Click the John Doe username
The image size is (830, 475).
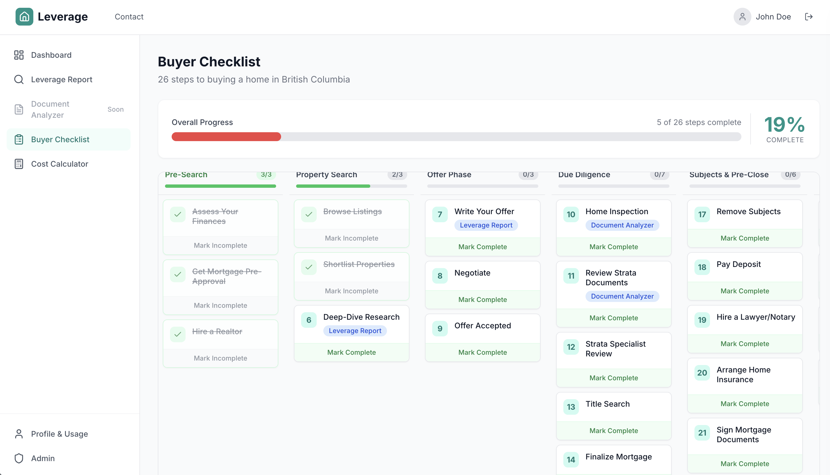[773, 17]
